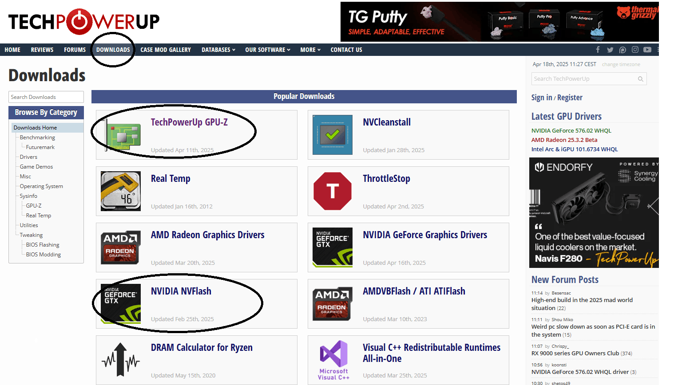Open the DRAM Calculator for Ryzen link
The height and width of the screenshot is (385, 682).
pos(202,348)
